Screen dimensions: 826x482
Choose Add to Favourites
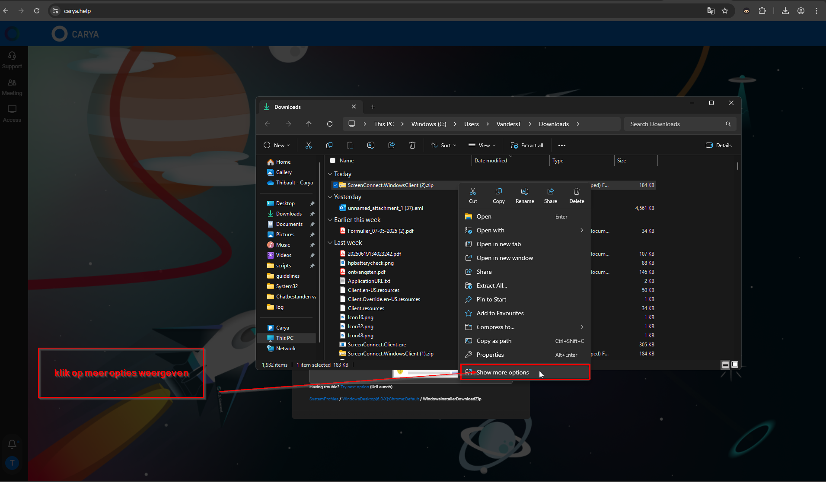click(524, 313)
